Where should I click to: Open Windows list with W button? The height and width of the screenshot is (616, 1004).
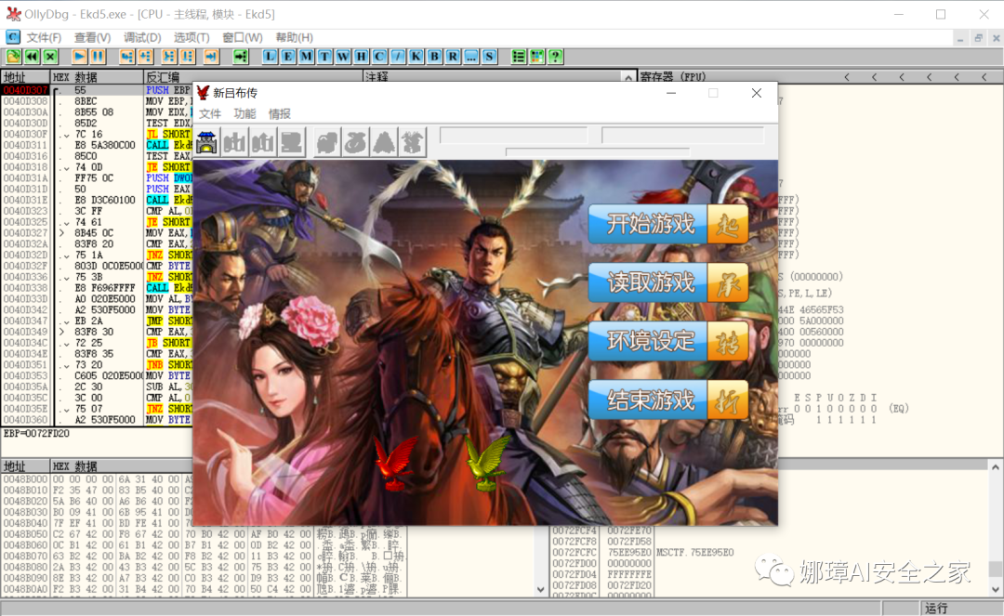point(342,57)
